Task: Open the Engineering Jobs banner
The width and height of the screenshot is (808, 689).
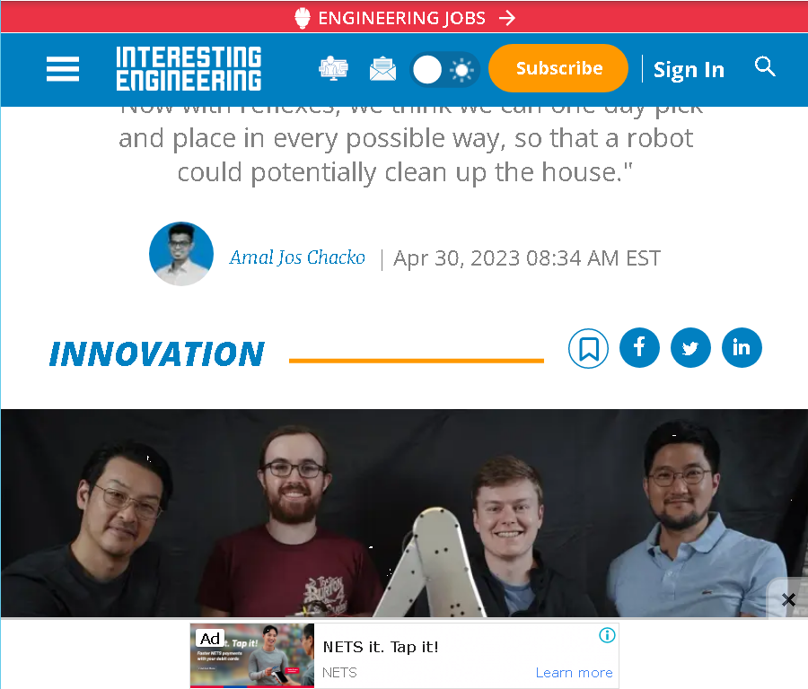Action: pyautogui.click(x=405, y=18)
